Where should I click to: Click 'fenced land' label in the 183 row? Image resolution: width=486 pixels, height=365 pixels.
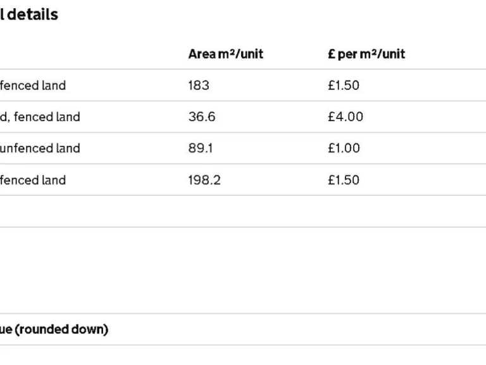click(33, 85)
